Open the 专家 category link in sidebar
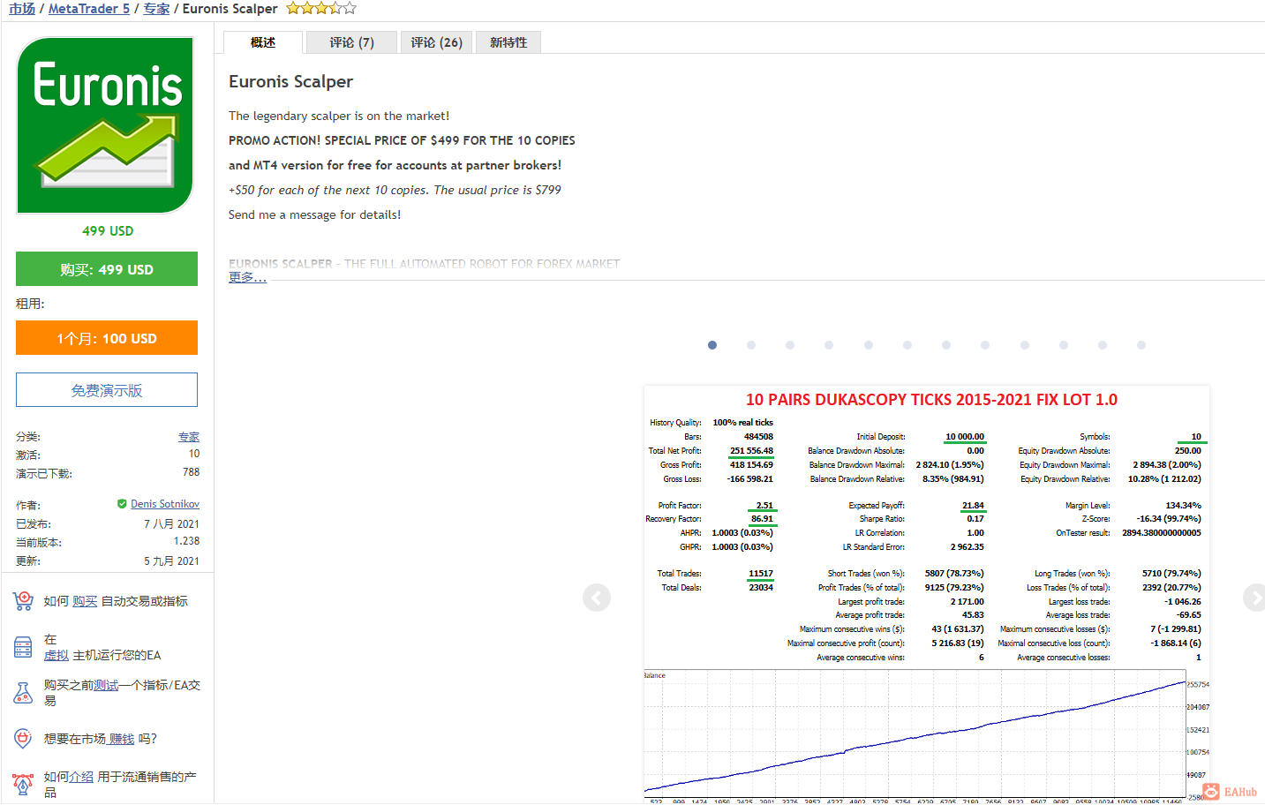 pos(189,437)
